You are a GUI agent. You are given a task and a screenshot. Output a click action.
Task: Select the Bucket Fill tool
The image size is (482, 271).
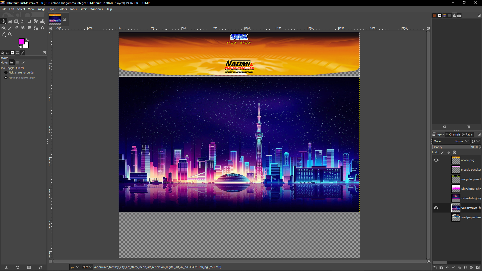[x=3, y=28]
